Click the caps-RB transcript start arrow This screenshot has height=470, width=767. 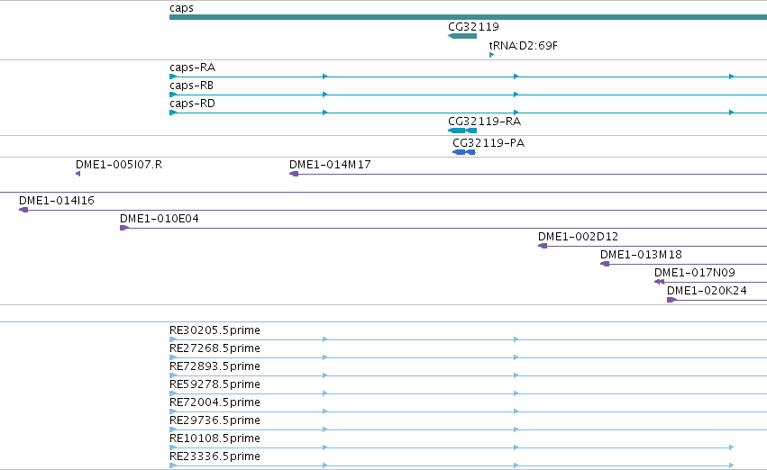(173, 95)
